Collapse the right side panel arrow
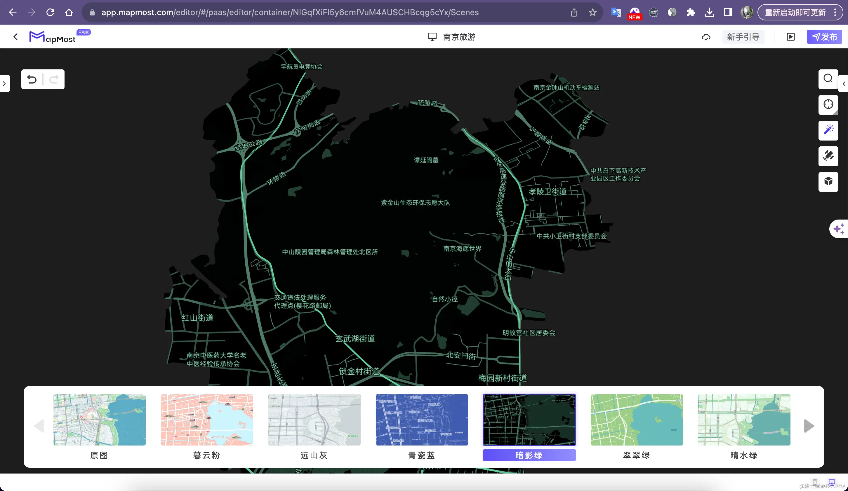This screenshot has height=491, width=848. (x=844, y=83)
